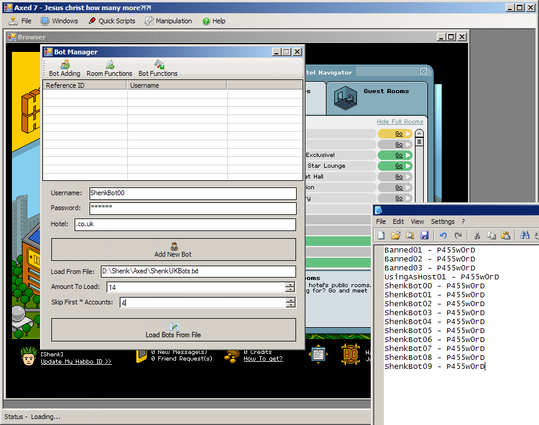Image resolution: width=539 pixels, height=425 pixels.
Task: Open the Help menu in Axed
Action: pos(214,21)
